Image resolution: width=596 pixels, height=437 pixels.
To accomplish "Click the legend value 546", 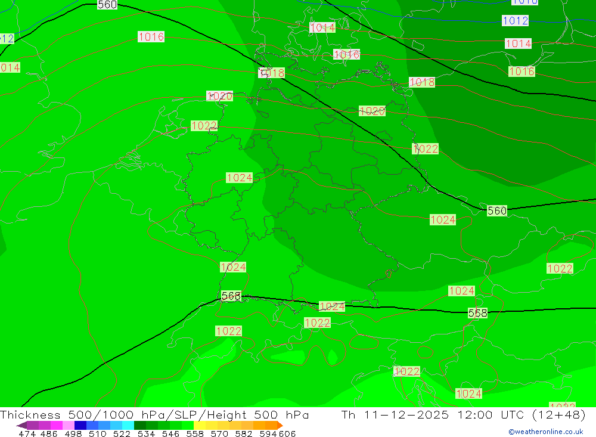I will point(170,433).
